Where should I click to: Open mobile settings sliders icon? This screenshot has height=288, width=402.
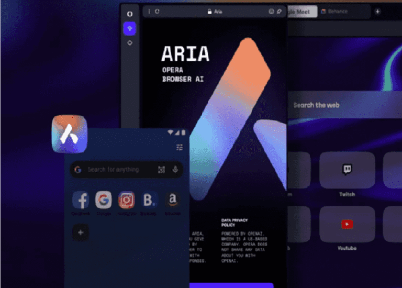click(179, 147)
